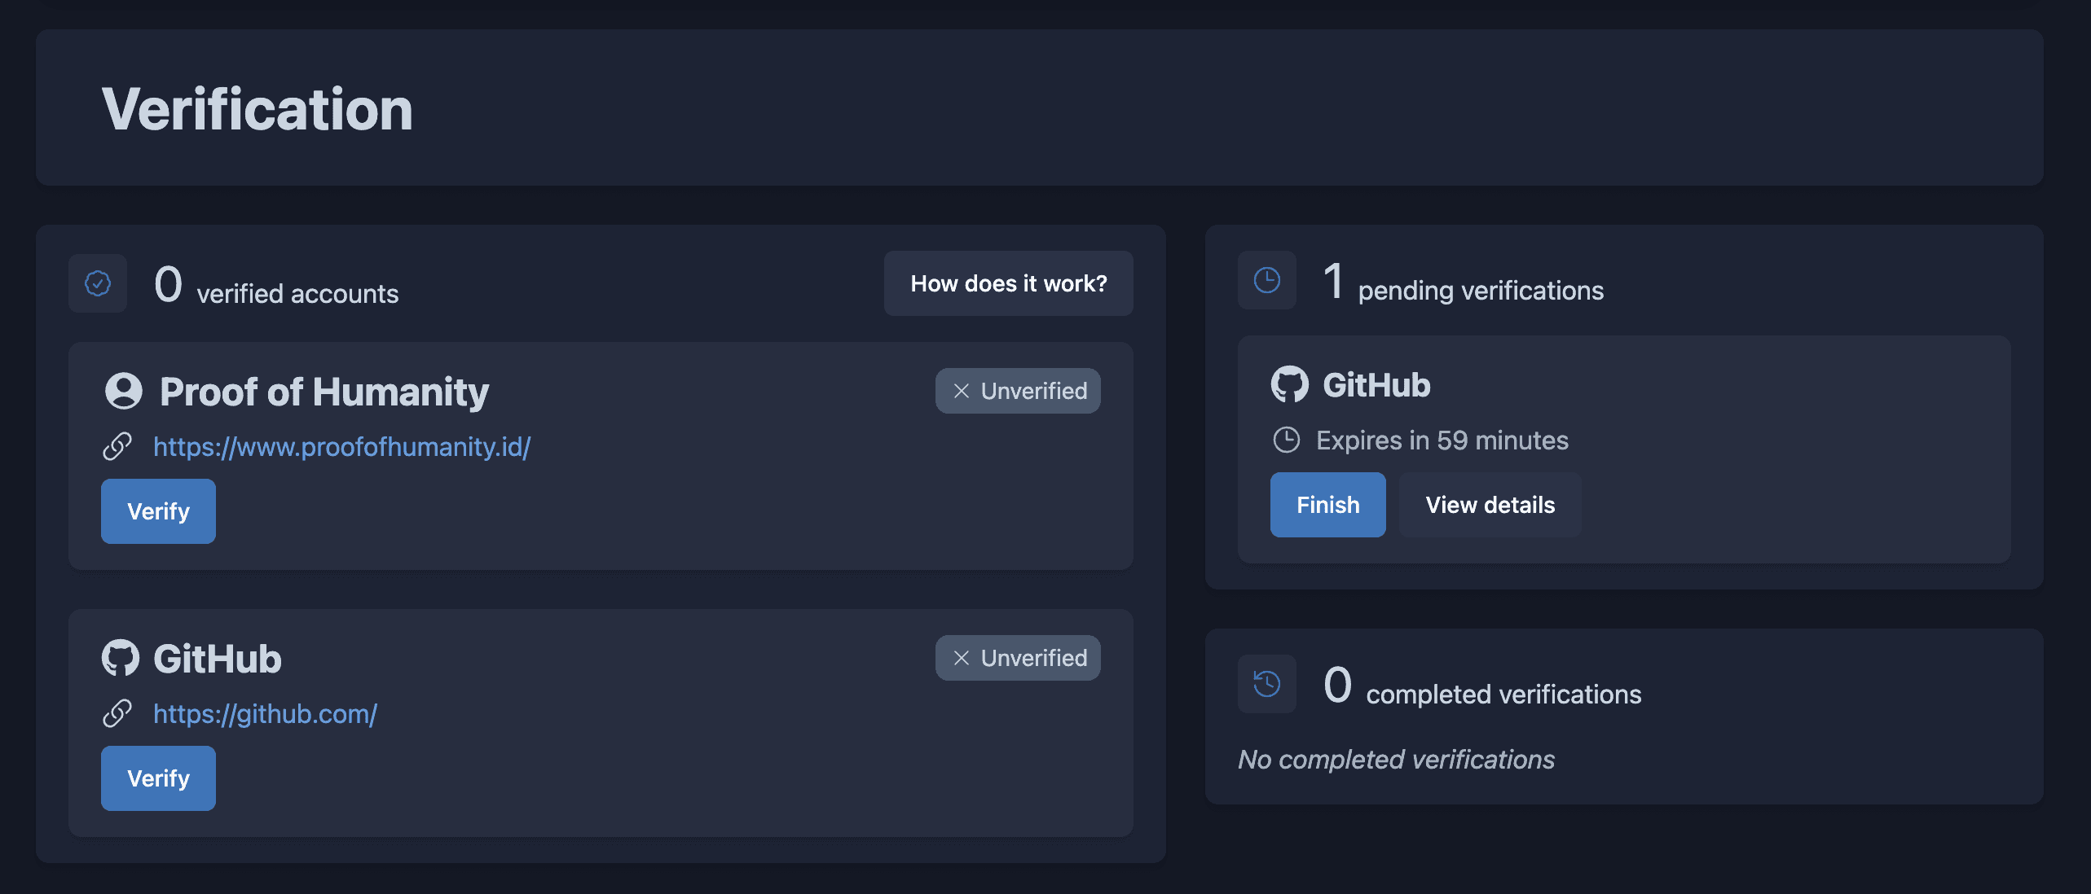Click the link icon next to proofofhumanity.id
This screenshot has height=894, width=2091.
[x=117, y=445]
